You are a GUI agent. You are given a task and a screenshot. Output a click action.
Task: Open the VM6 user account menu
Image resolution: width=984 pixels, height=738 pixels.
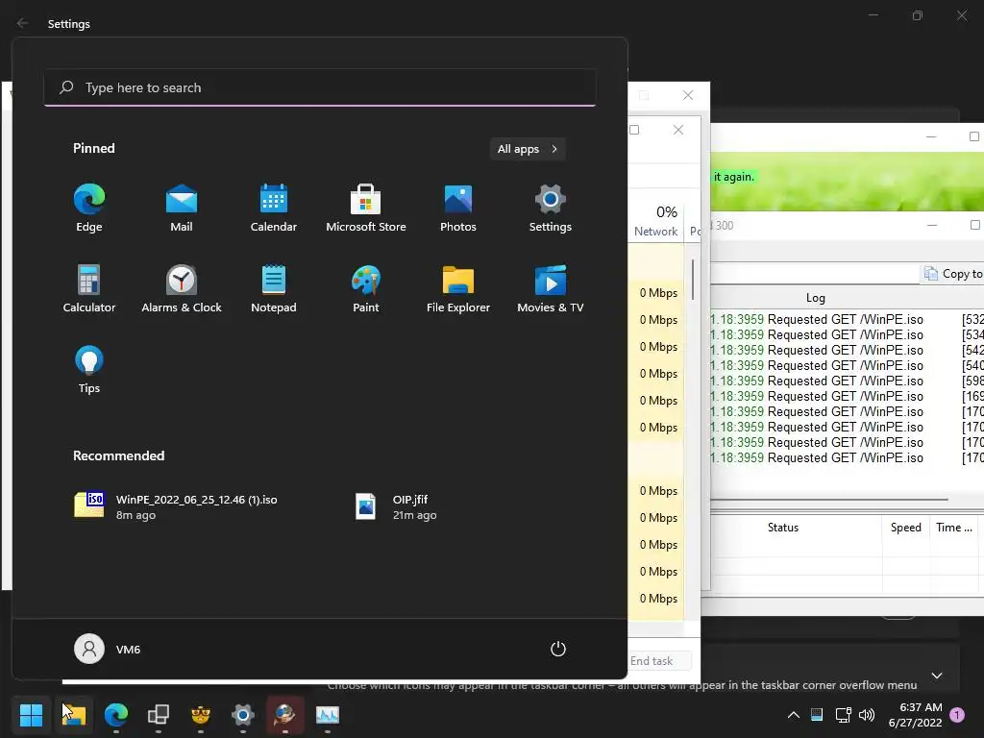(x=108, y=649)
